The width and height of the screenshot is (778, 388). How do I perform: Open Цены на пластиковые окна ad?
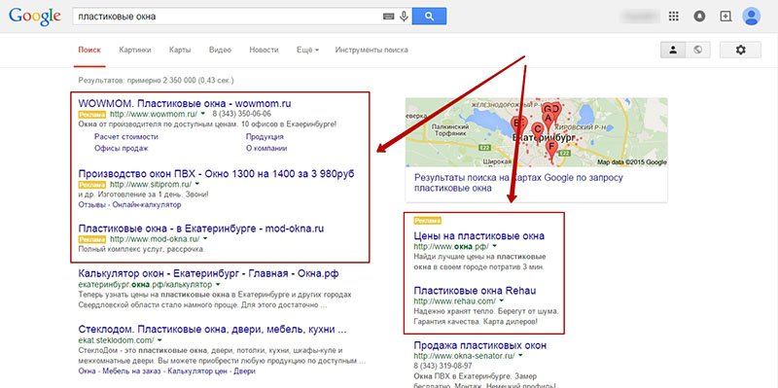pyautogui.click(x=478, y=235)
